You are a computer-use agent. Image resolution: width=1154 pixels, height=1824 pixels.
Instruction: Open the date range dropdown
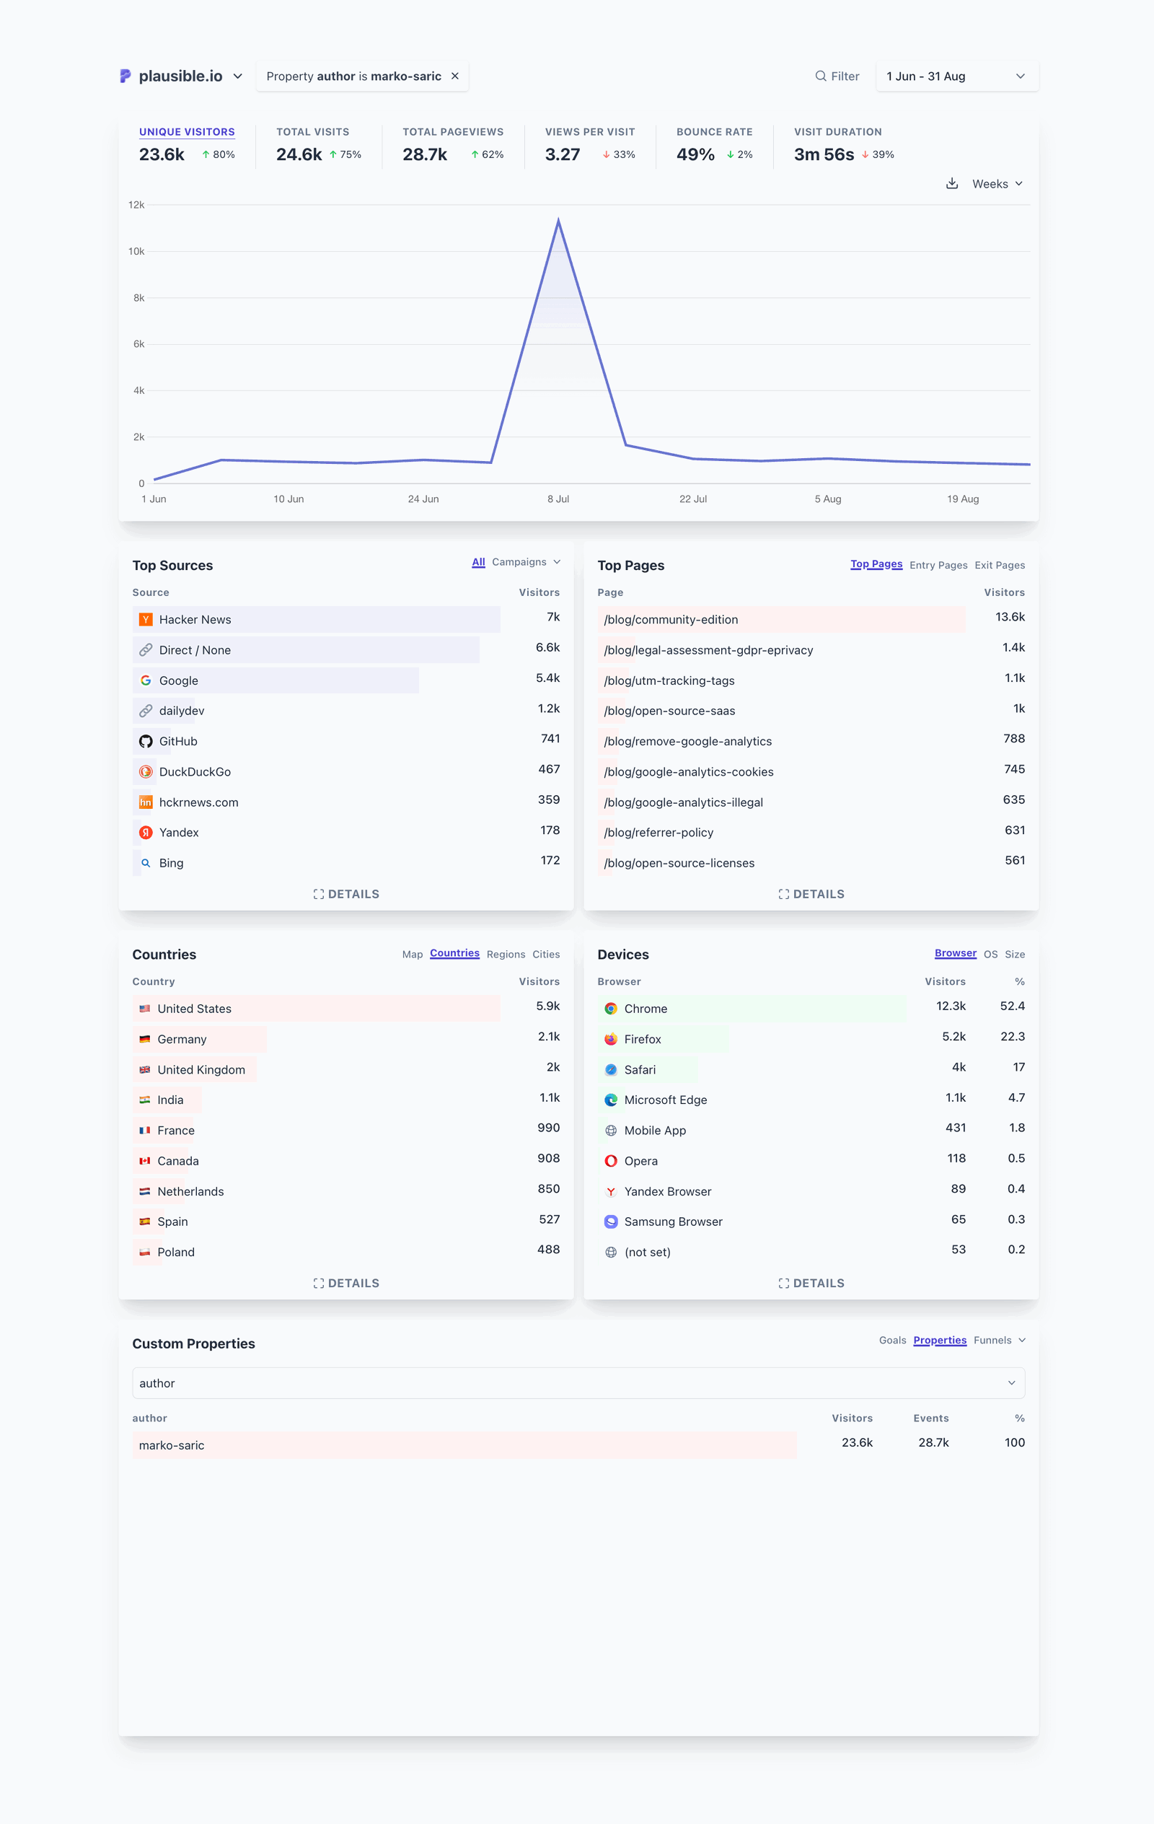coord(956,76)
